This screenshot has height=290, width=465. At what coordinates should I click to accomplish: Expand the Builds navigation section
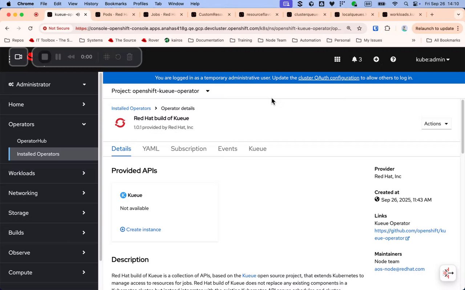tap(49, 233)
